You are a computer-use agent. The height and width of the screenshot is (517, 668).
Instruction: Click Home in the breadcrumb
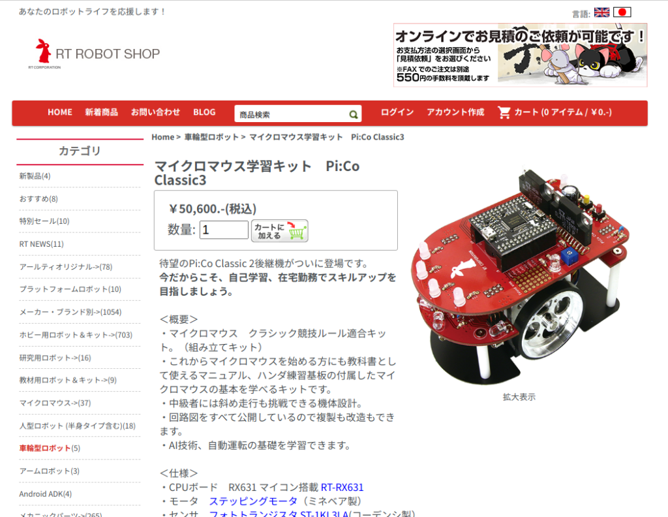pyautogui.click(x=162, y=137)
